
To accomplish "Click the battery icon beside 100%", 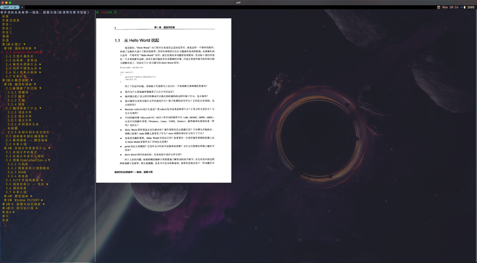I will pyautogui.click(x=464, y=7).
